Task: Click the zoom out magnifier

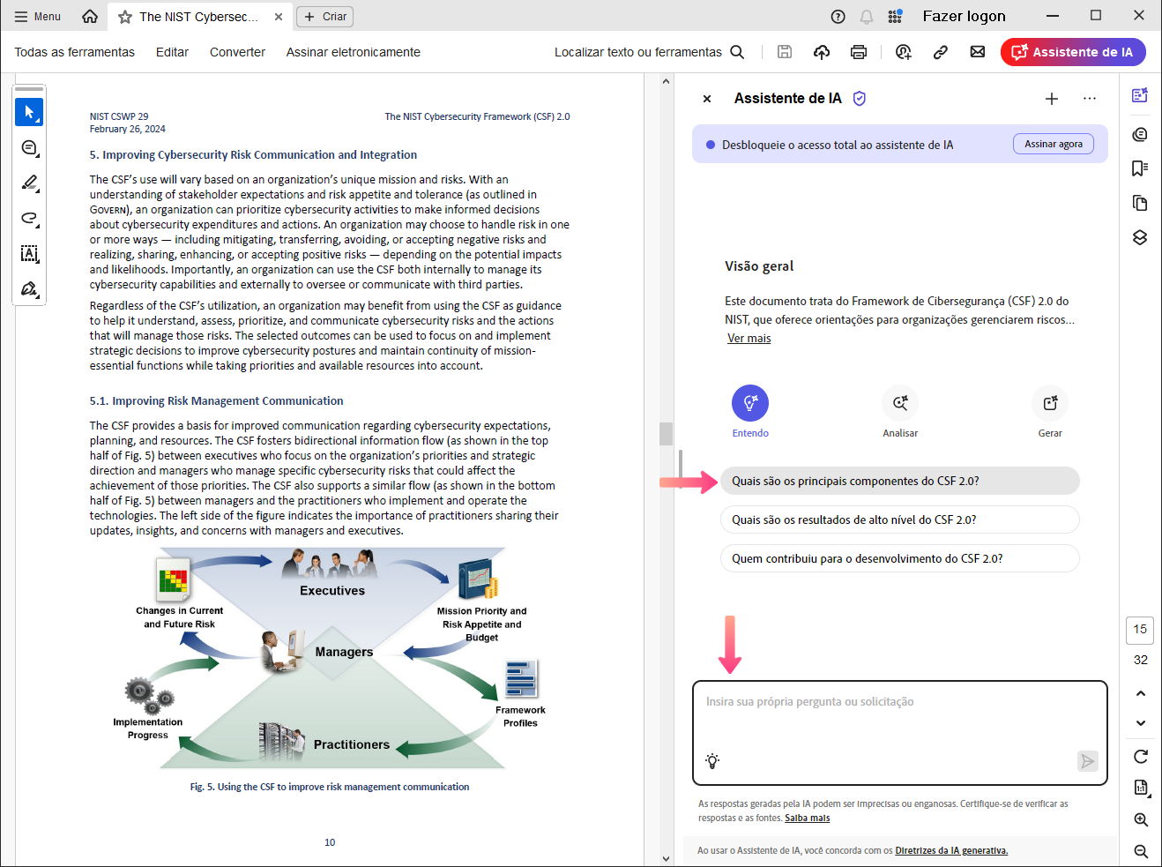Action: point(1141,851)
